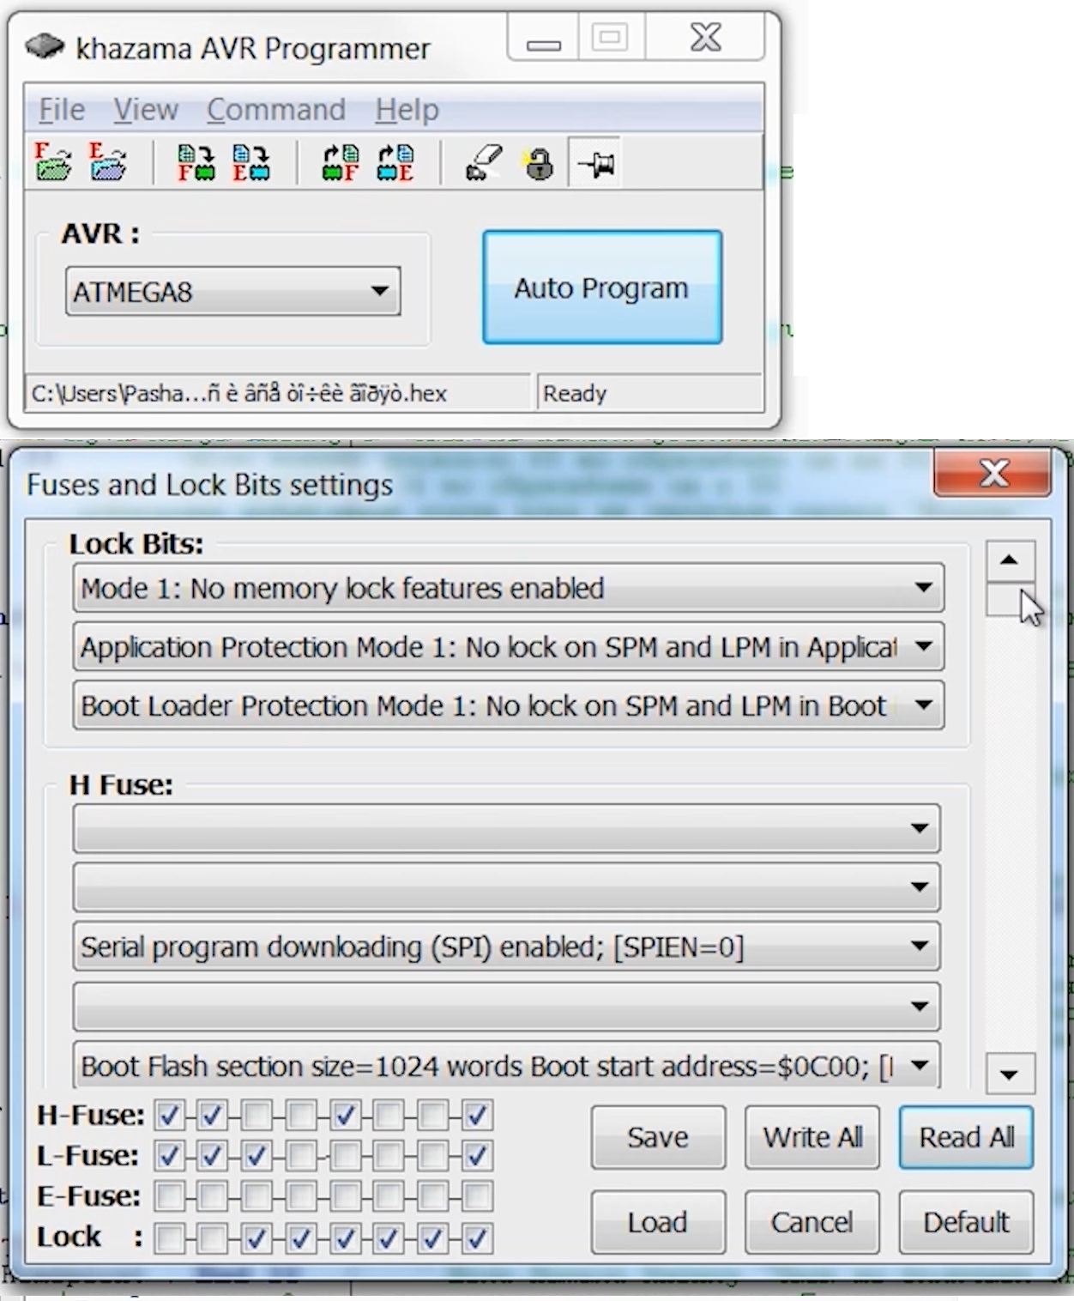Minimize the khazama AVR Programmer window
This screenshot has width=1074, height=1301.
(544, 39)
